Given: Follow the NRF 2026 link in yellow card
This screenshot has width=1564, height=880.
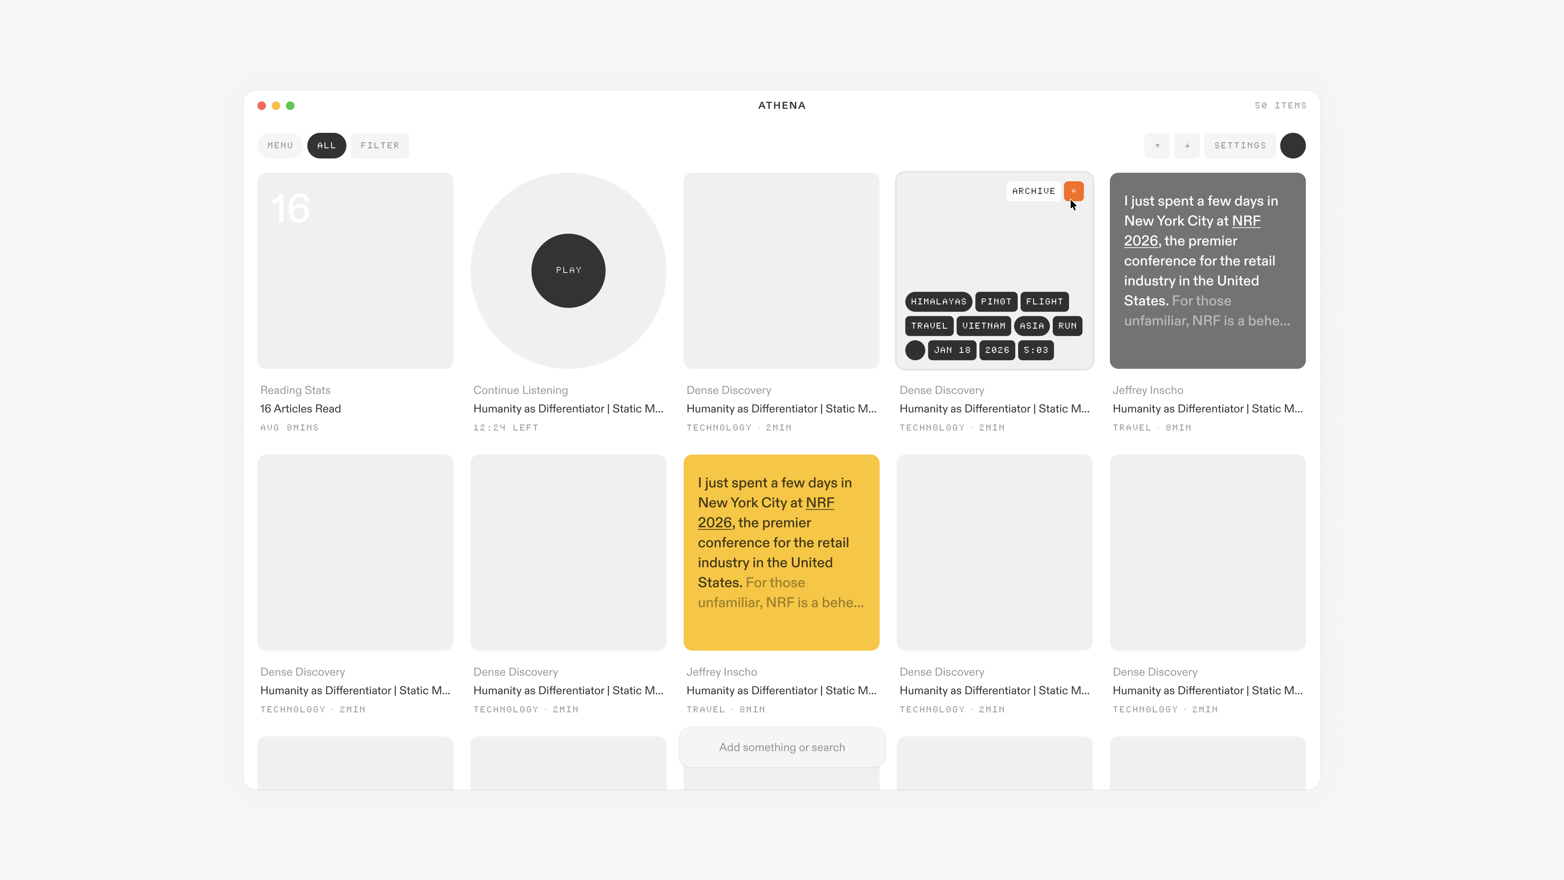Looking at the screenshot, I should [x=819, y=503].
